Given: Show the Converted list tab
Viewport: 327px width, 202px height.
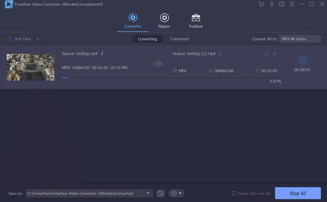Looking at the screenshot, I should pyautogui.click(x=180, y=39).
